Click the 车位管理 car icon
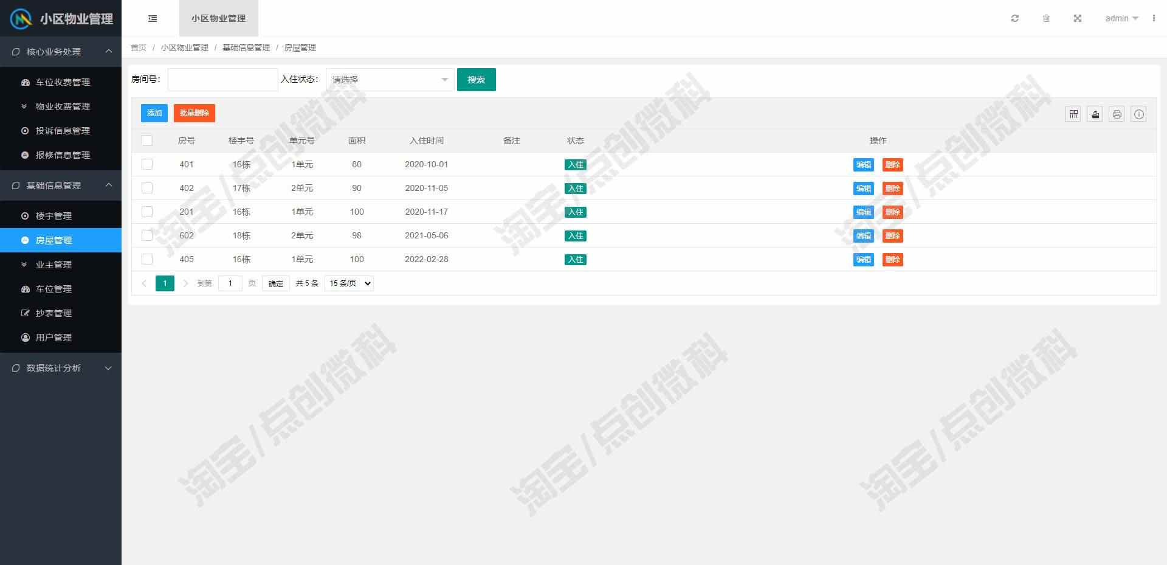 coord(25,289)
